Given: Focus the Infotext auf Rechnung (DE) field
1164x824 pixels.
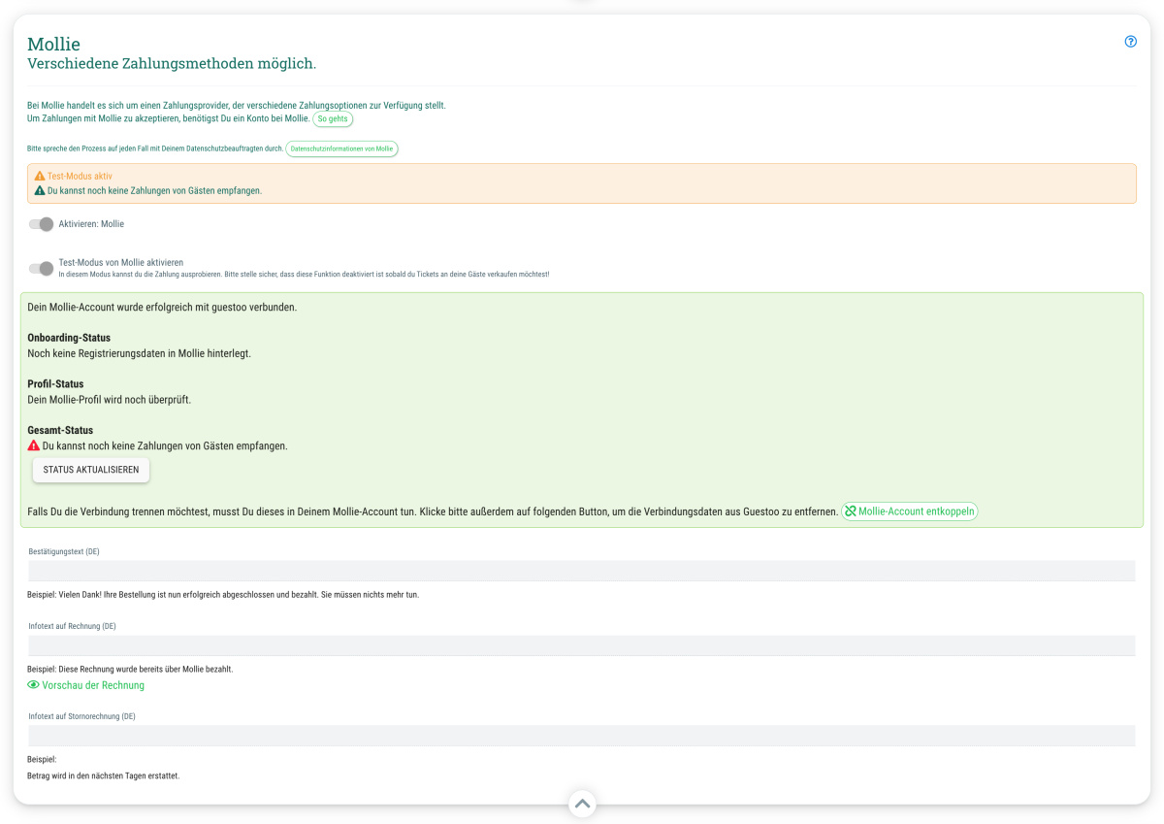Looking at the screenshot, I should pos(582,645).
